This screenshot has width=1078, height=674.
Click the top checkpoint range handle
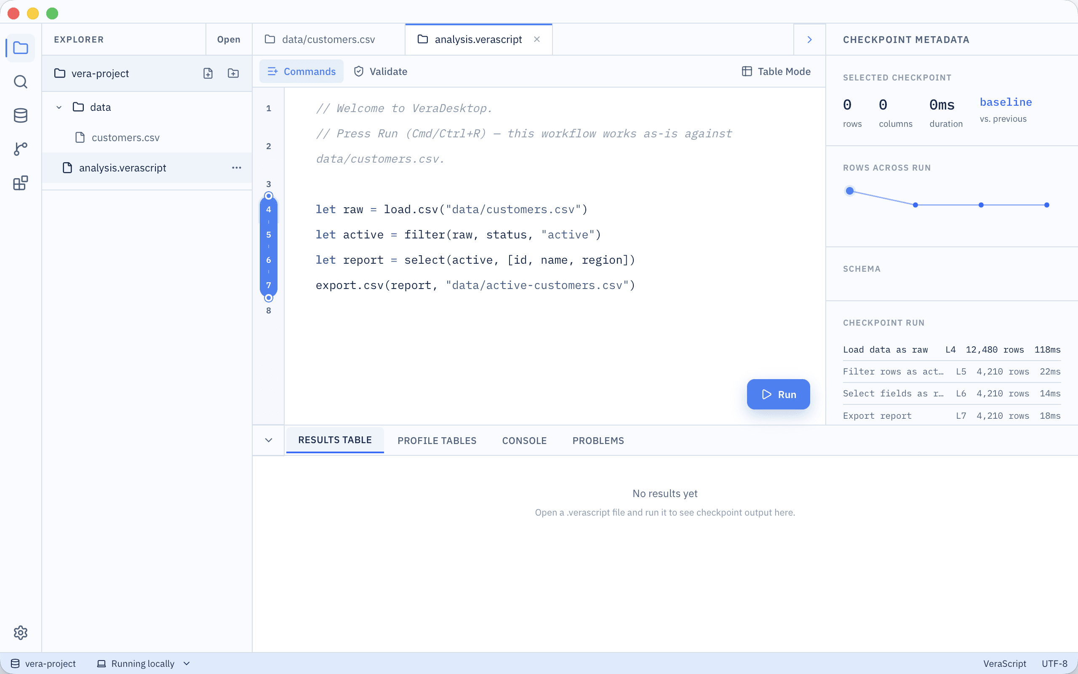268,196
